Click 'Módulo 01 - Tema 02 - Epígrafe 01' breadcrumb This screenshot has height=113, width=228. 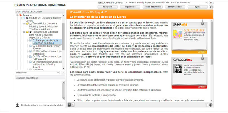click(88, 12)
